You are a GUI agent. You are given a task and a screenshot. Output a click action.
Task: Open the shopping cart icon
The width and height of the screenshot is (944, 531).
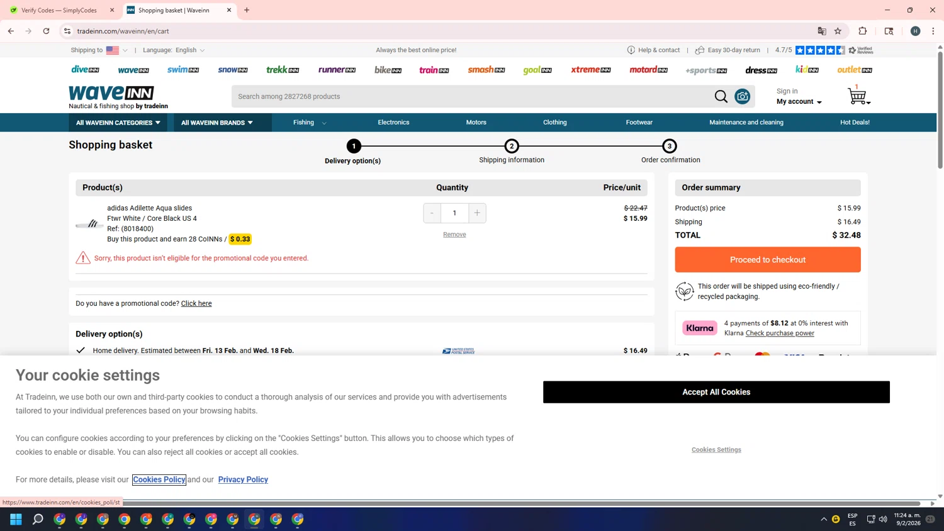858,96
